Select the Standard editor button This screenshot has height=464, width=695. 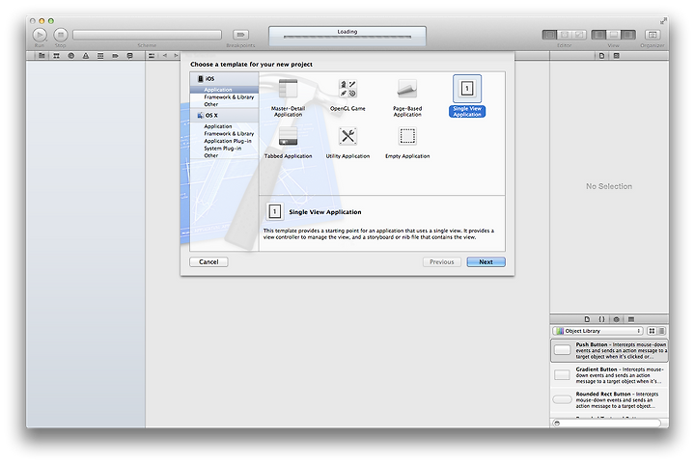tap(549, 35)
